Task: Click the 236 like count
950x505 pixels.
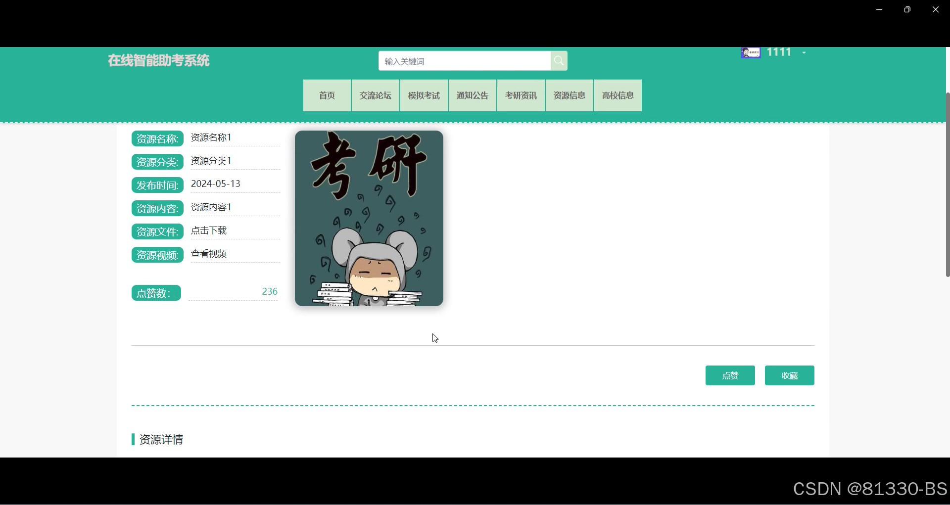Action: click(x=270, y=291)
